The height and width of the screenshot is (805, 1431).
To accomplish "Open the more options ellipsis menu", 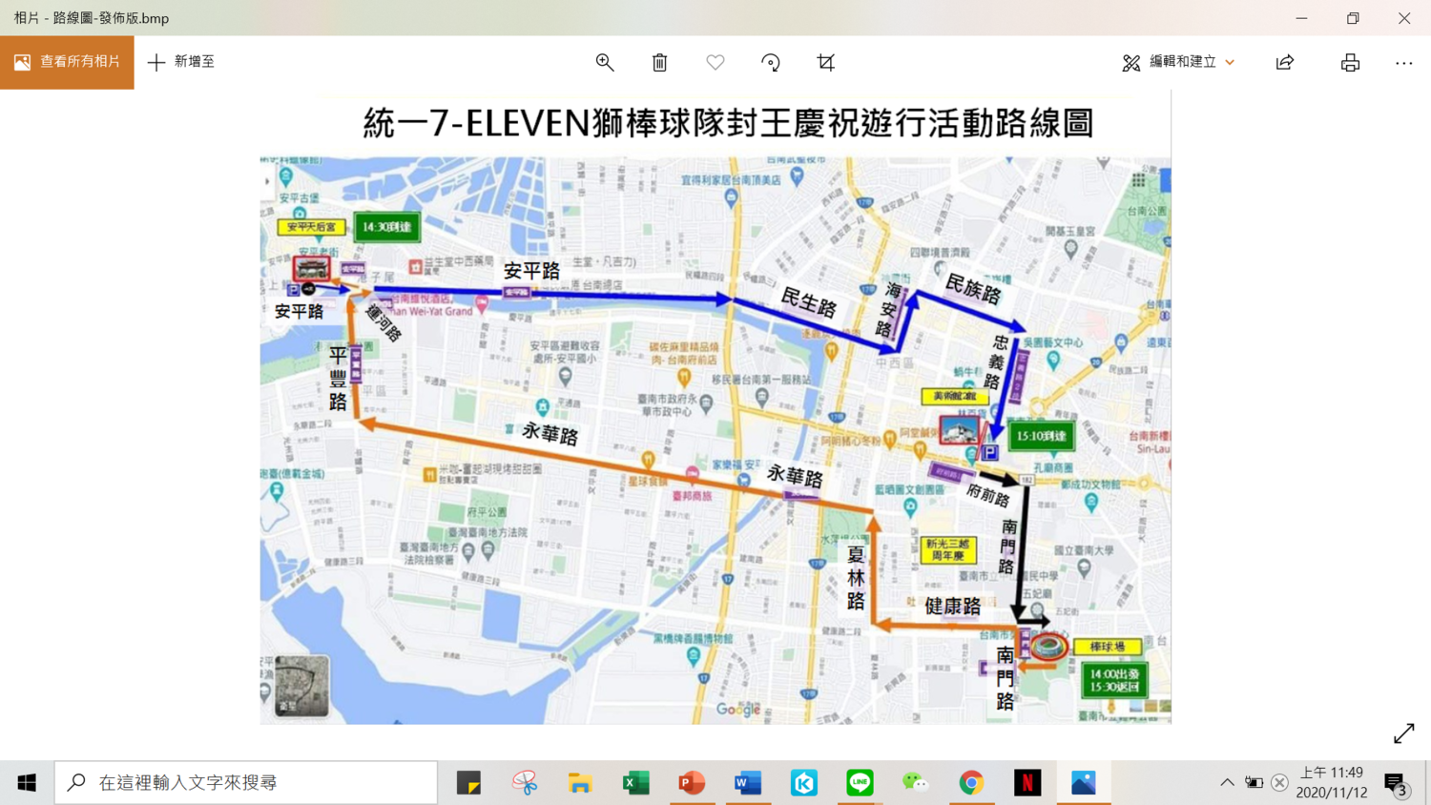I will pos(1404,62).
